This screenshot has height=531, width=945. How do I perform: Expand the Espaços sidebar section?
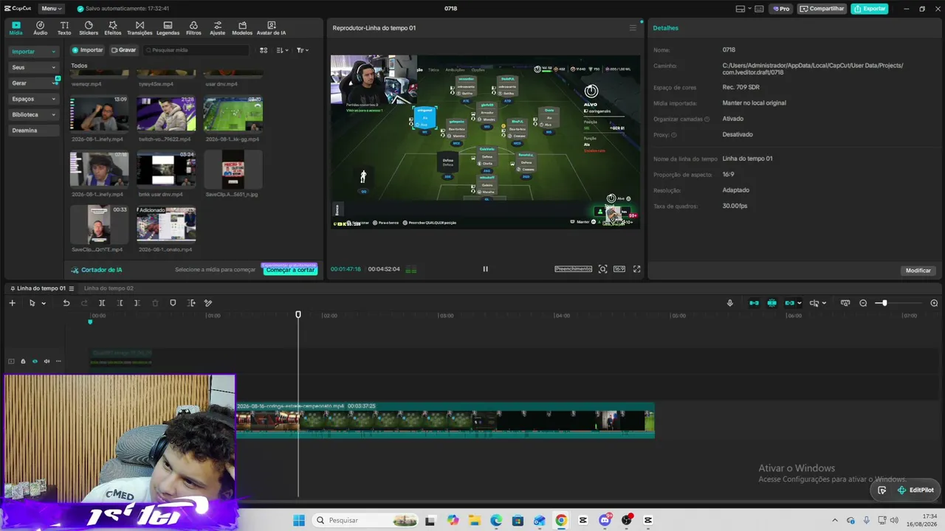(34, 99)
